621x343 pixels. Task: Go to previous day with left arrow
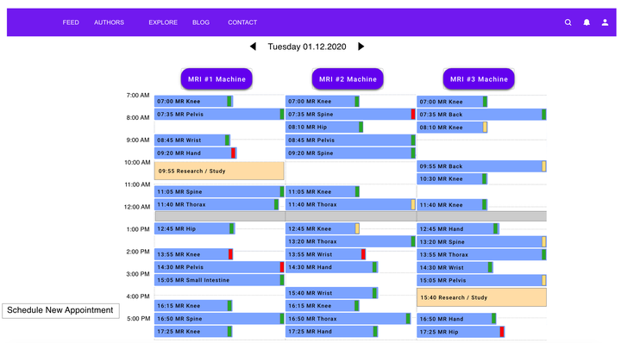click(x=253, y=47)
